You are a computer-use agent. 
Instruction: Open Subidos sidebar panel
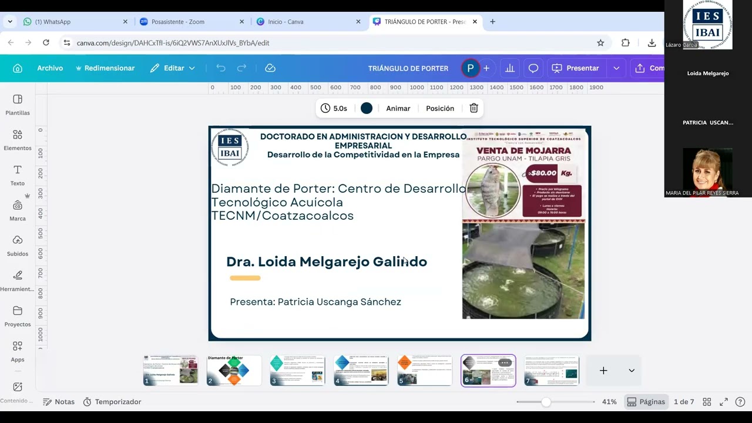18,246
